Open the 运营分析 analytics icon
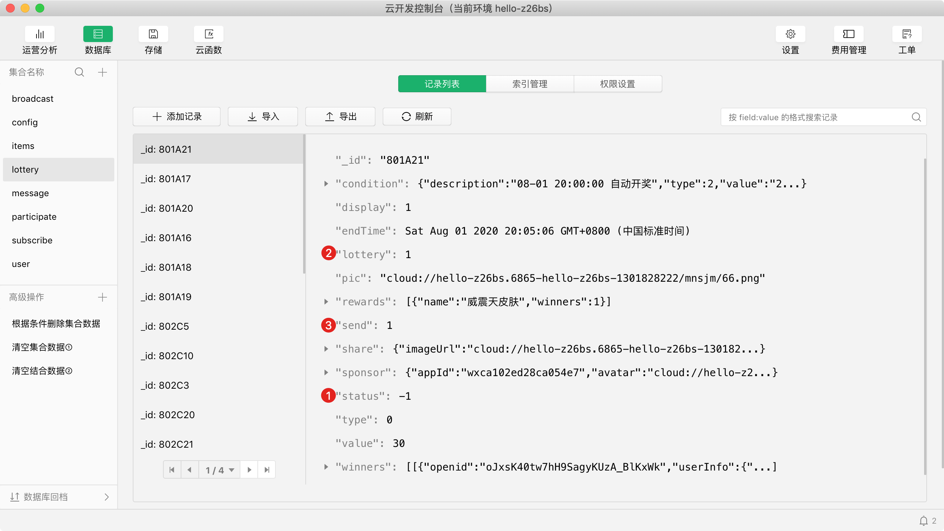Viewport: 944px width, 531px height. [x=40, y=34]
